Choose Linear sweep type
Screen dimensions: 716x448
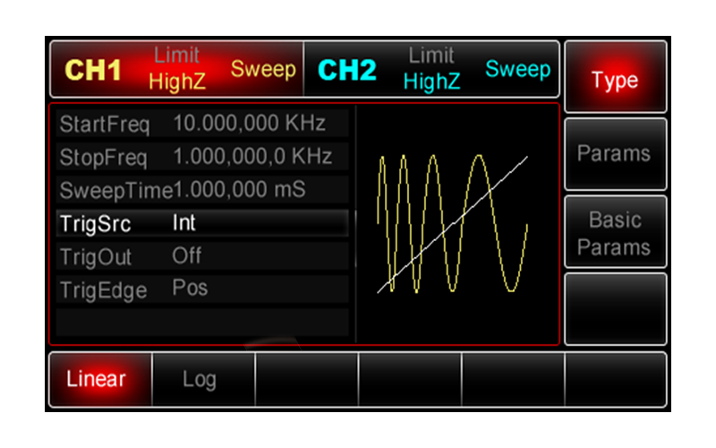tap(97, 379)
